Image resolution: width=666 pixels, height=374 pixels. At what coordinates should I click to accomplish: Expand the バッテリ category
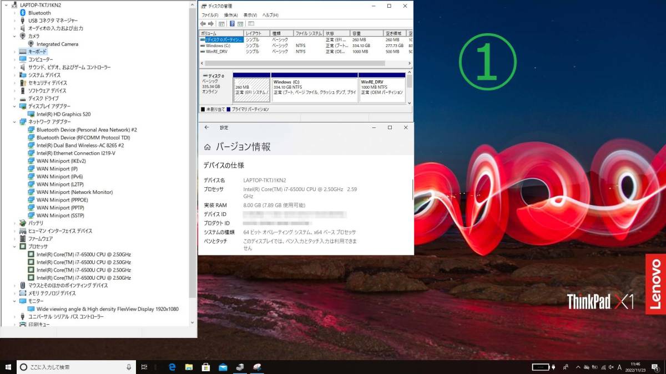(14, 223)
